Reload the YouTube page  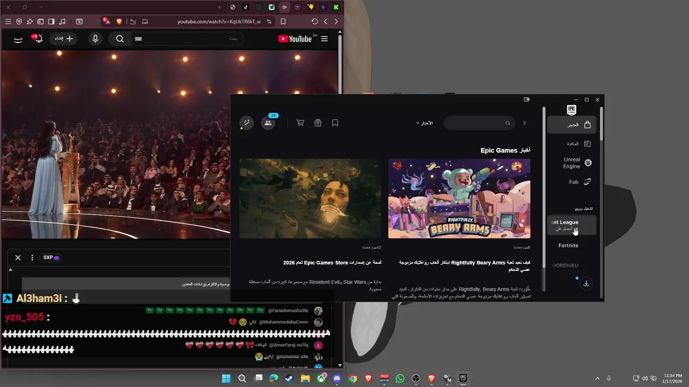click(x=314, y=21)
